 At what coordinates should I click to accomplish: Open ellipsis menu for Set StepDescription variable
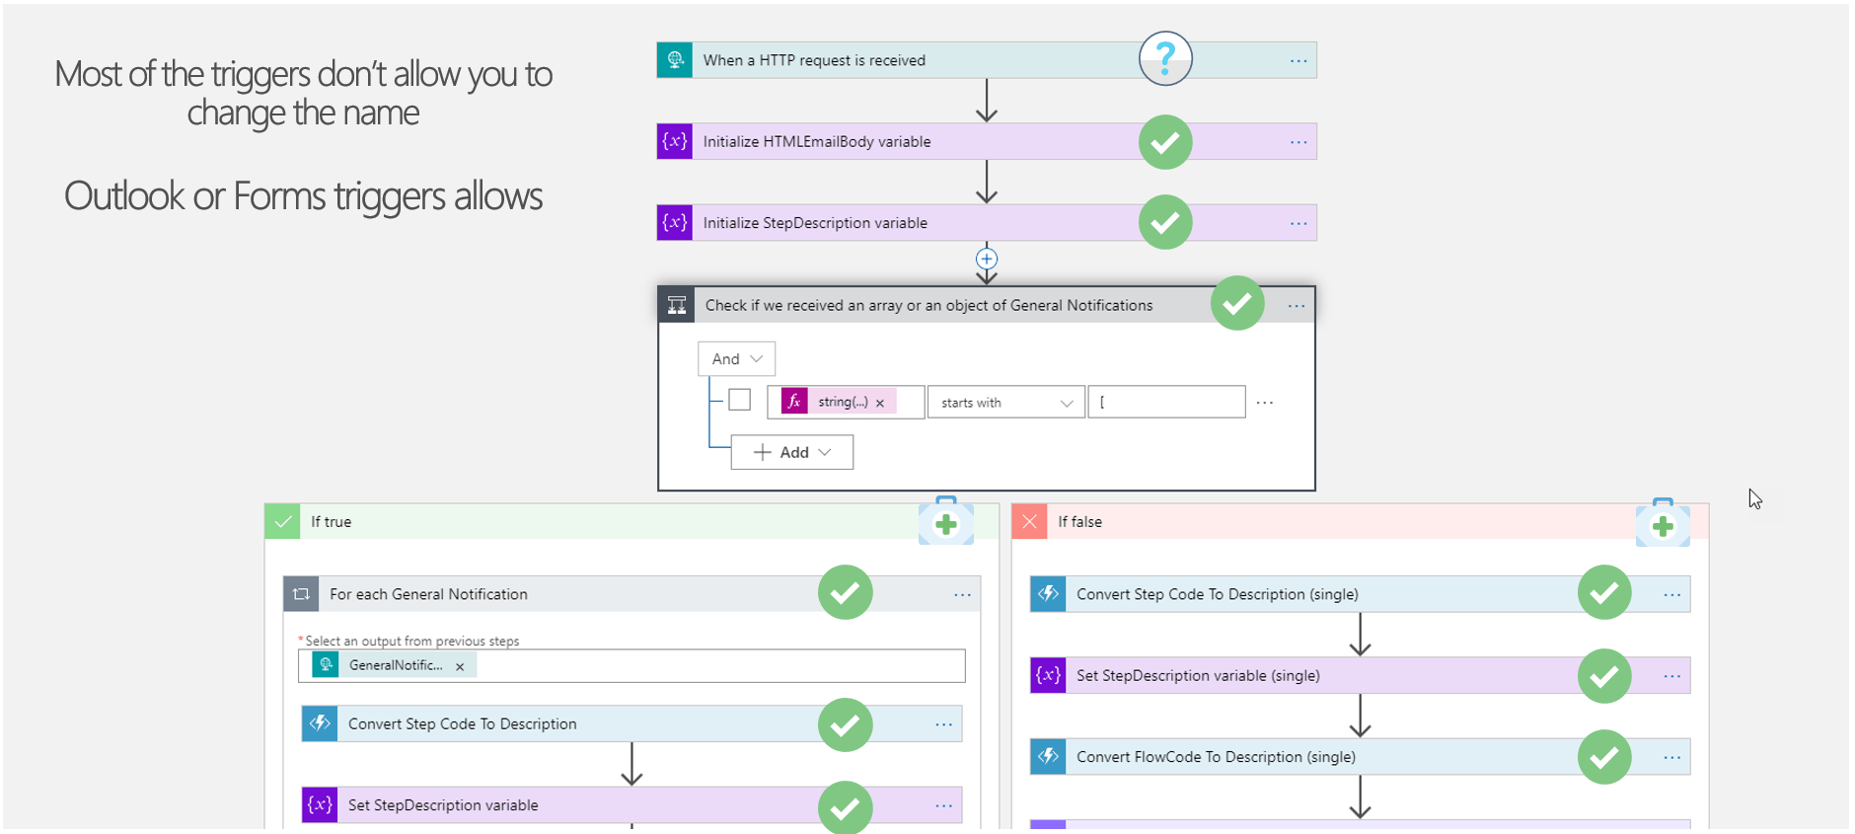coord(943,805)
